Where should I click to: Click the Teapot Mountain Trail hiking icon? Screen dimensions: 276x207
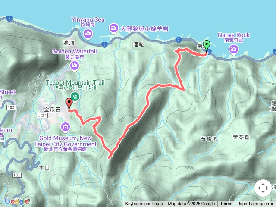pyautogui.click(x=75, y=97)
